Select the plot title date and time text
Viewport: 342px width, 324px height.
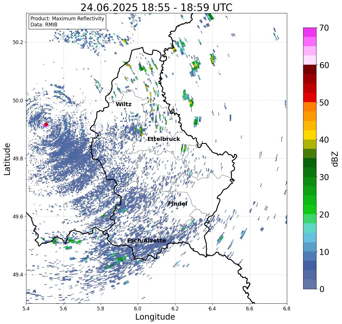coord(156,8)
